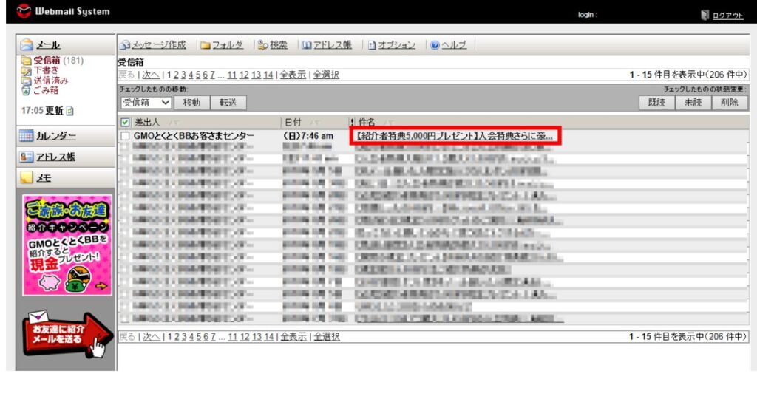Expand the 受信箱 move-to dropdown

(x=146, y=103)
